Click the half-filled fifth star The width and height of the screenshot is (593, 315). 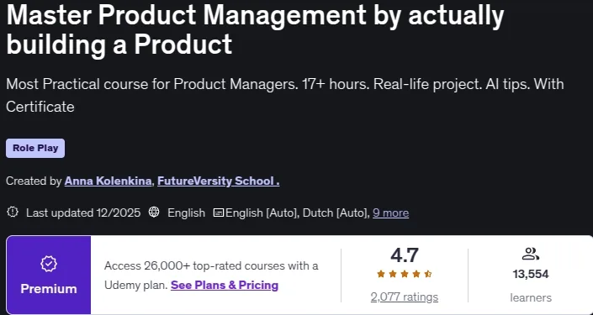tap(428, 274)
